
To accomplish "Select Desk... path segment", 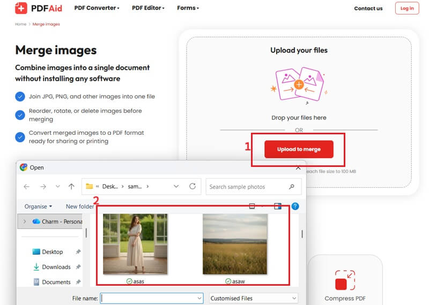I will tap(110, 187).
